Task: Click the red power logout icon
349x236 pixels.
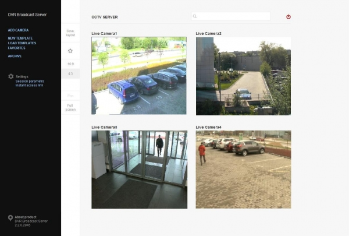Action: 289,17
